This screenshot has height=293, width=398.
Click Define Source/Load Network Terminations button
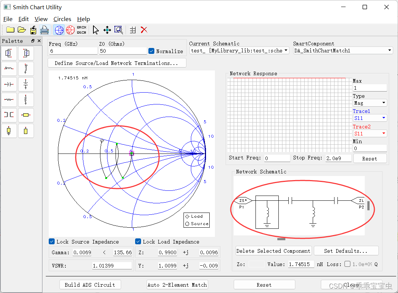pos(117,63)
